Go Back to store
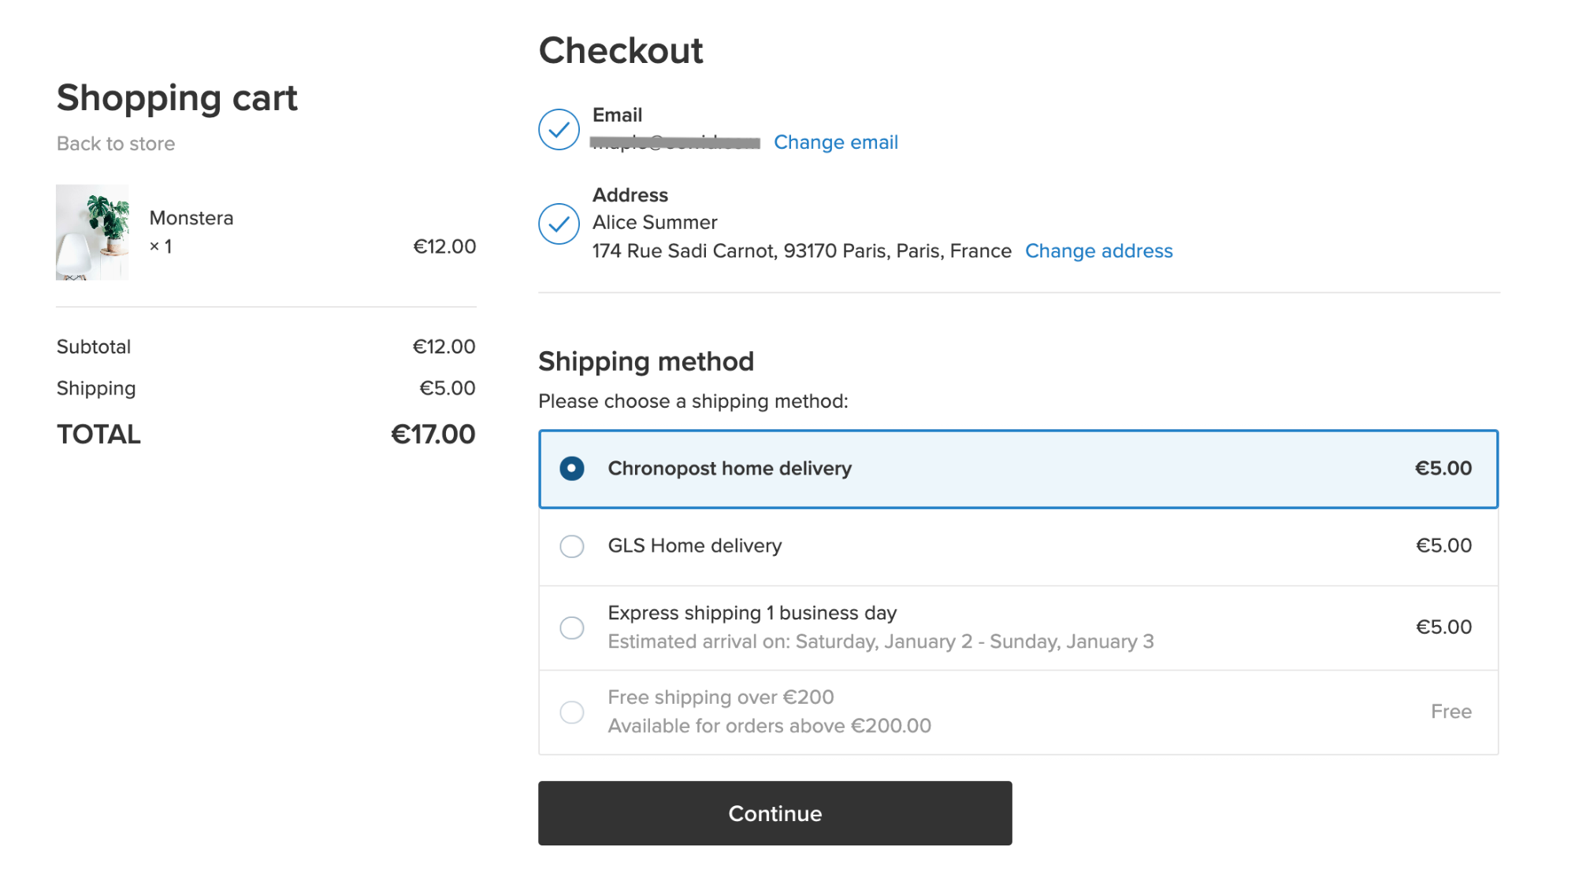The height and width of the screenshot is (873, 1575). (116, 144)
